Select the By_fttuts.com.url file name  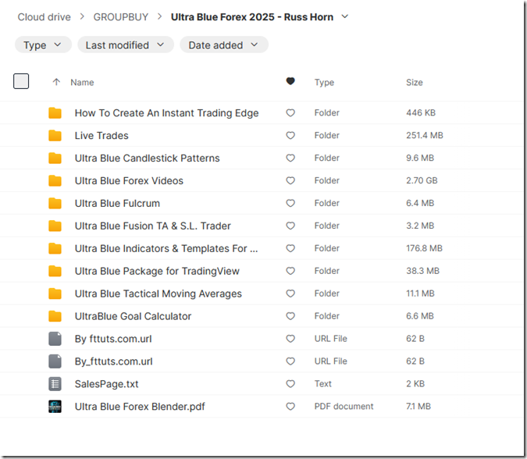point(114,361)
